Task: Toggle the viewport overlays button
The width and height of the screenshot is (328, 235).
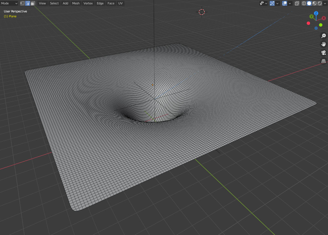Action: [285, 3]
